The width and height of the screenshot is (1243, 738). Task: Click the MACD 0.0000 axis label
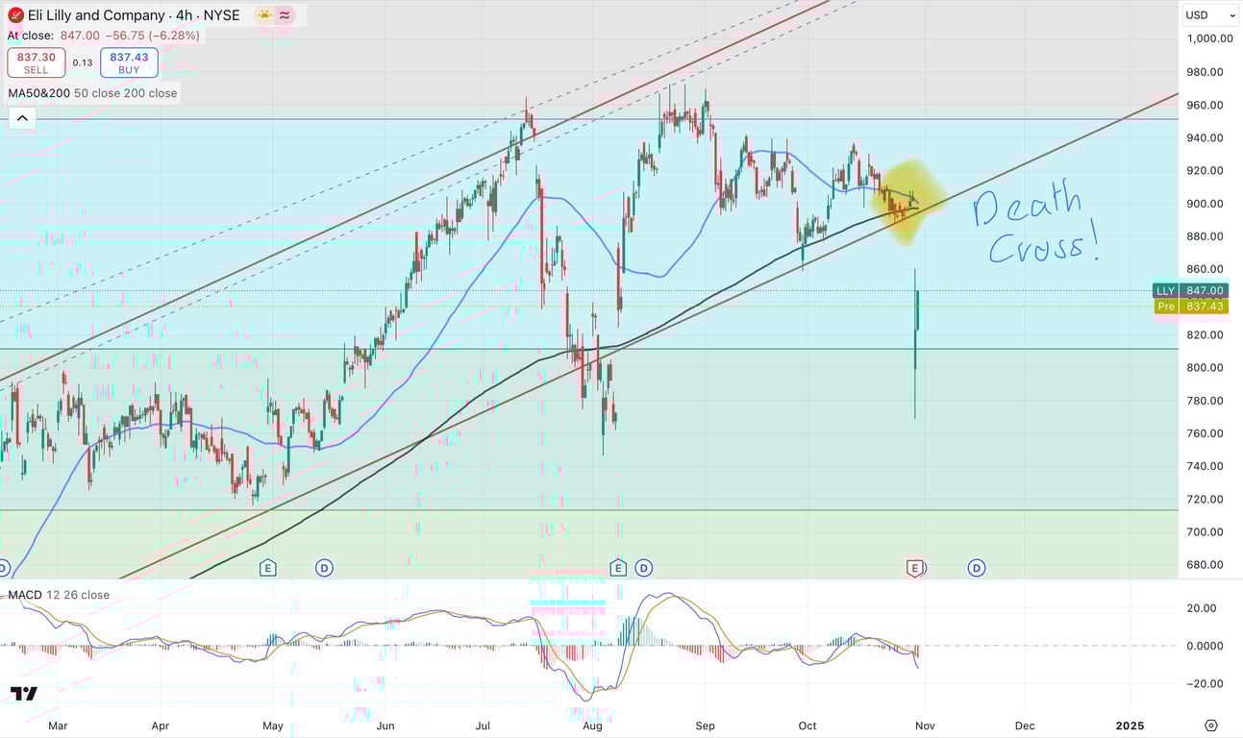pos(1204,646)
